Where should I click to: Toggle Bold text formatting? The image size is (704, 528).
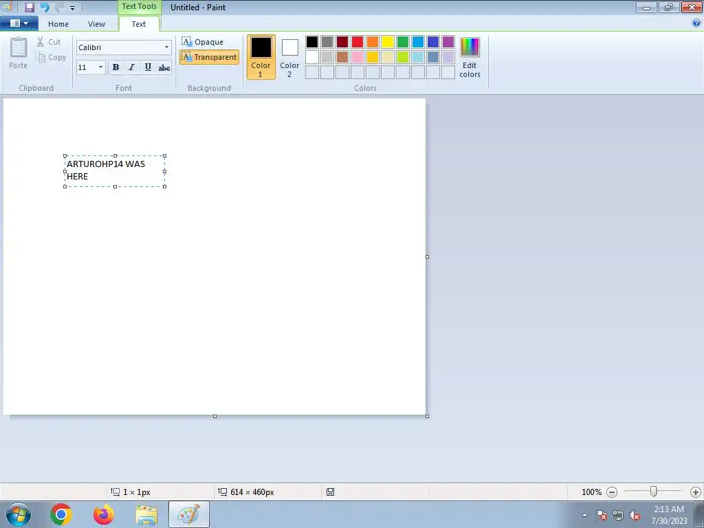(x=115, y=67)
